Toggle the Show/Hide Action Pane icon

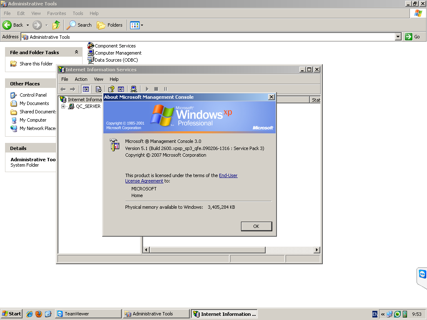121,89
